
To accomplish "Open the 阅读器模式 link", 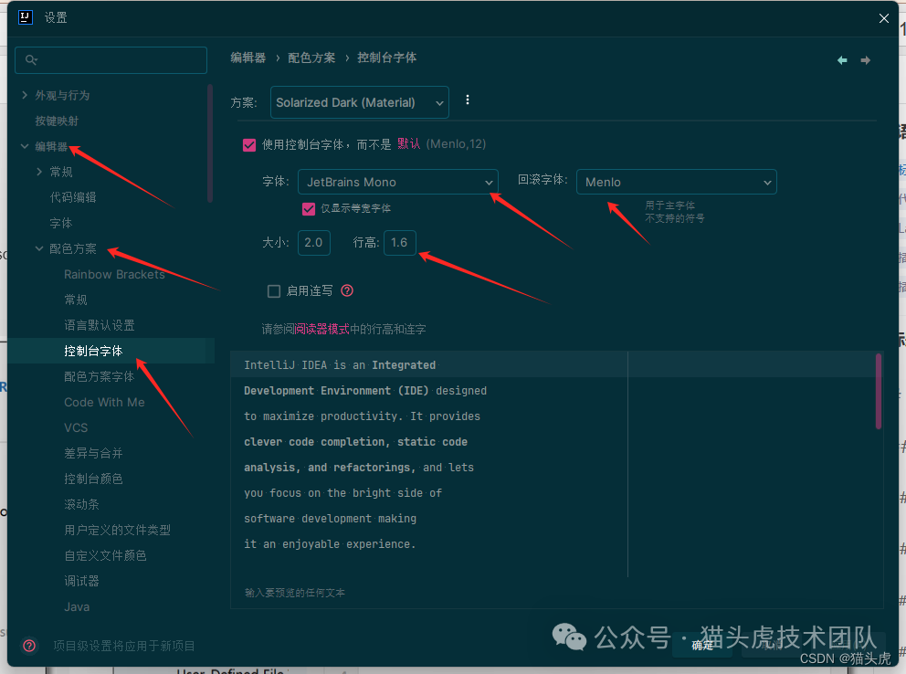I will 321,329.
